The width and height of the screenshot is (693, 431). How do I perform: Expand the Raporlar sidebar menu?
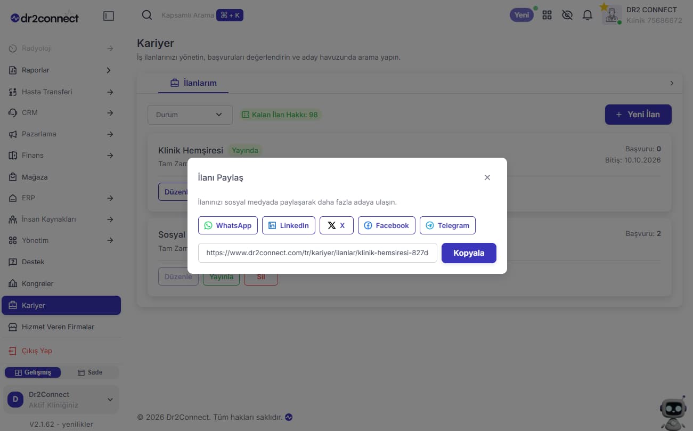61,70
